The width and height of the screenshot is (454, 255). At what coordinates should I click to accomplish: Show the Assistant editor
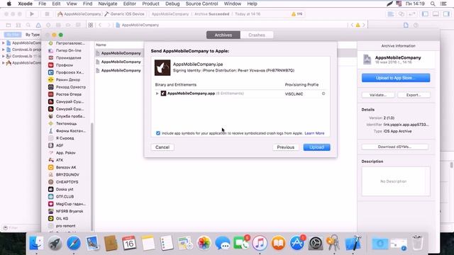point(402,14)
